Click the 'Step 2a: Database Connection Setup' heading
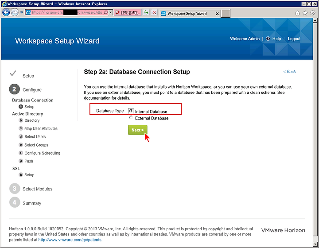The image size is (319, 248). (x=137, y=72)
